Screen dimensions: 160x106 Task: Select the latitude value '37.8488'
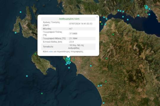point(73,34)
